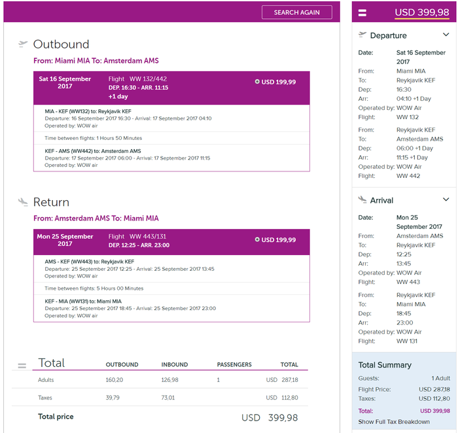
Task: Click the USD 399,98 total in sidebar header
Action: (x=422, y=12)
